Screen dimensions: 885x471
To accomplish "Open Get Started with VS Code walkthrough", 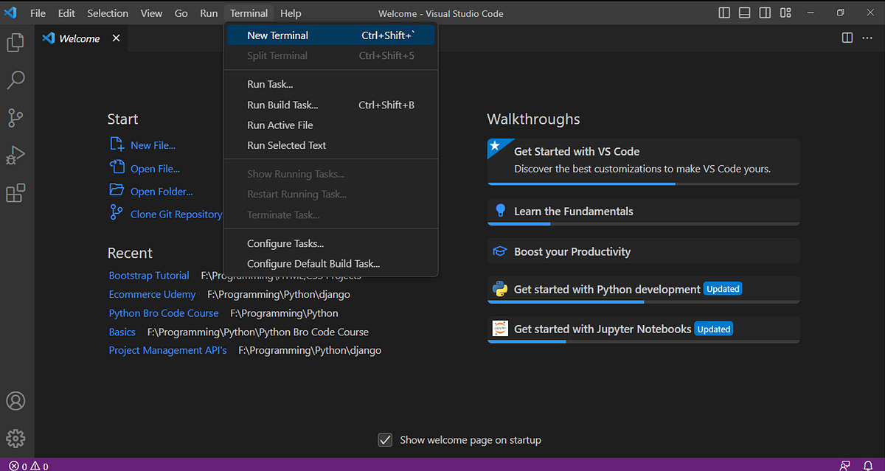I will (x=643, y=161).
